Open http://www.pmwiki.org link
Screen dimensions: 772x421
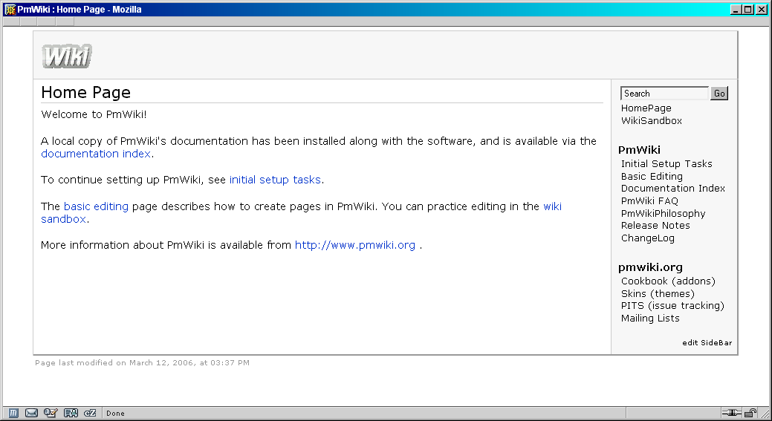coord(355,245)
